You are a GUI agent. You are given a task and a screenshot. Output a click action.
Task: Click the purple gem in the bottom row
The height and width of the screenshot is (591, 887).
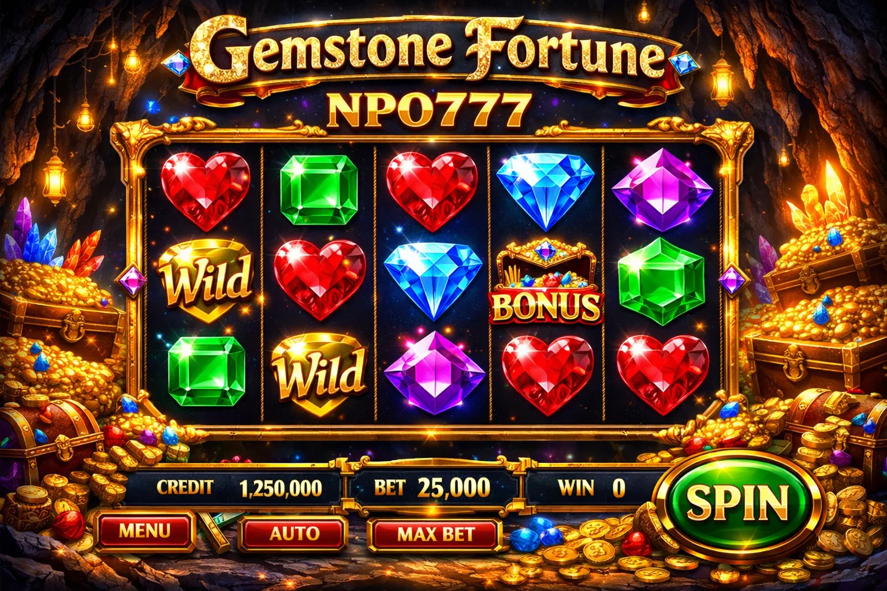point(434,373)
